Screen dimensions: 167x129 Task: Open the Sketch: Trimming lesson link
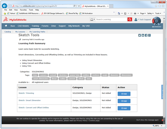[x=26, y=93]
